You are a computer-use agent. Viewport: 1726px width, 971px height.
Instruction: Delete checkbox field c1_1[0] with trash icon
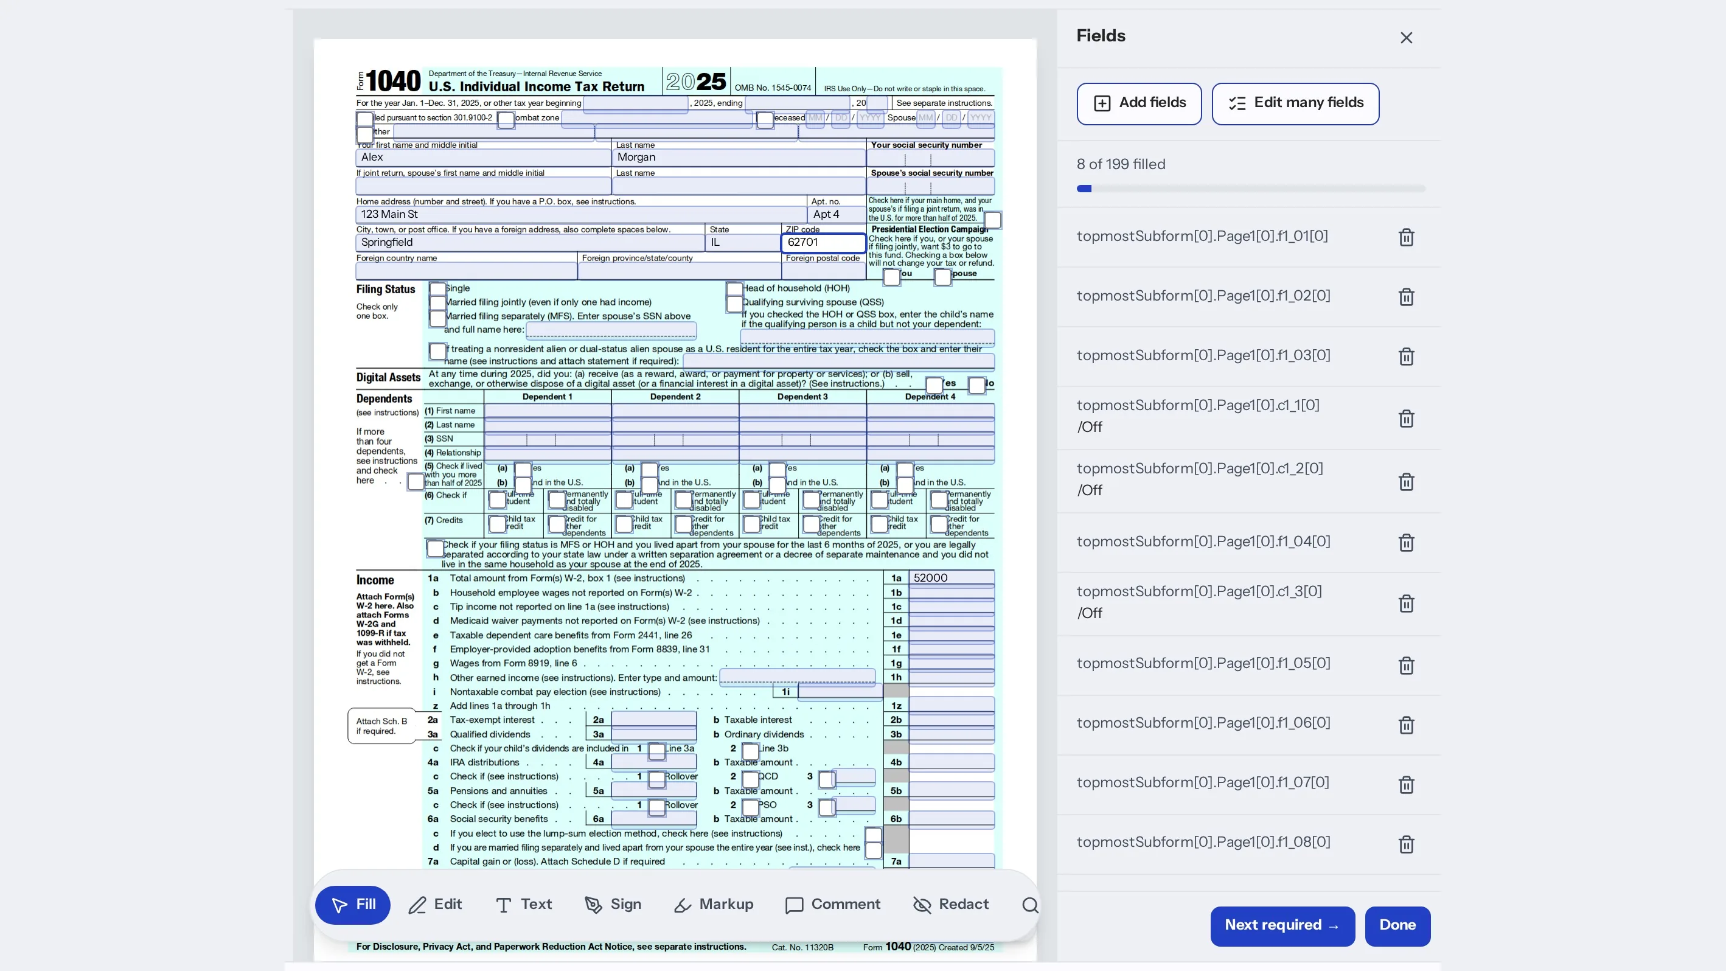(x=1406, y=419)
